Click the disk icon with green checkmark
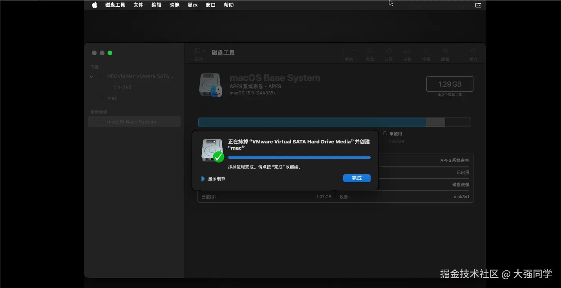561x288 pixels. (x=212, y=150)
